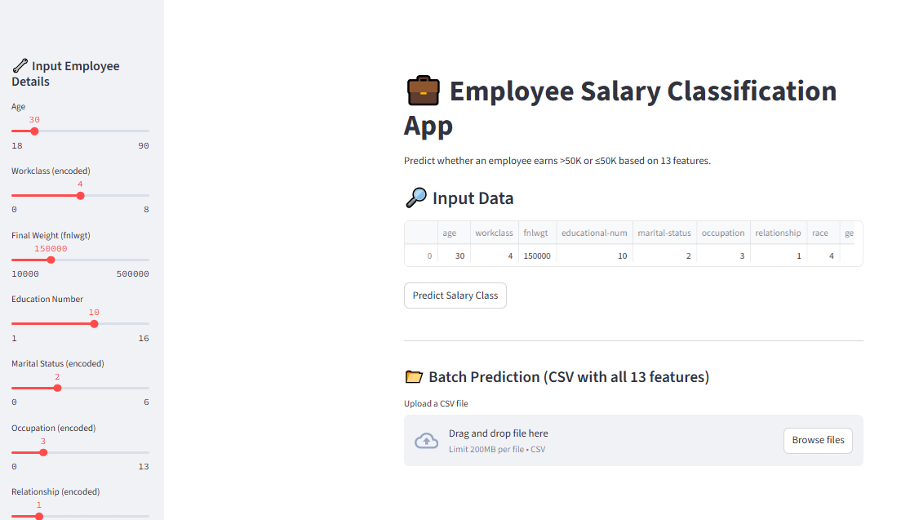
Task: Click the Education Number slider handle
Action: [94, 323]
